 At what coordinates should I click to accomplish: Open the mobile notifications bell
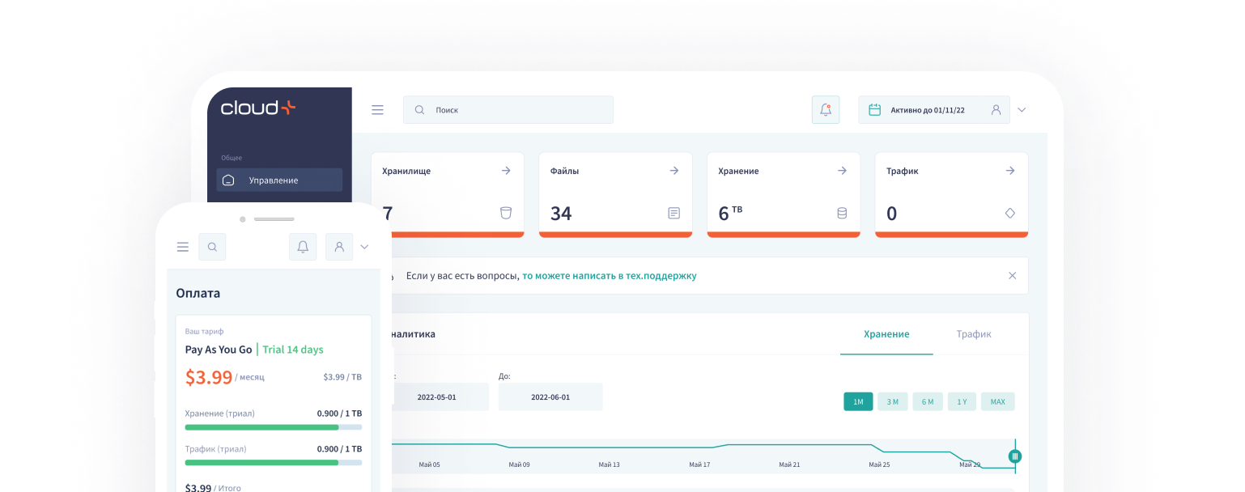click(303, 247)
